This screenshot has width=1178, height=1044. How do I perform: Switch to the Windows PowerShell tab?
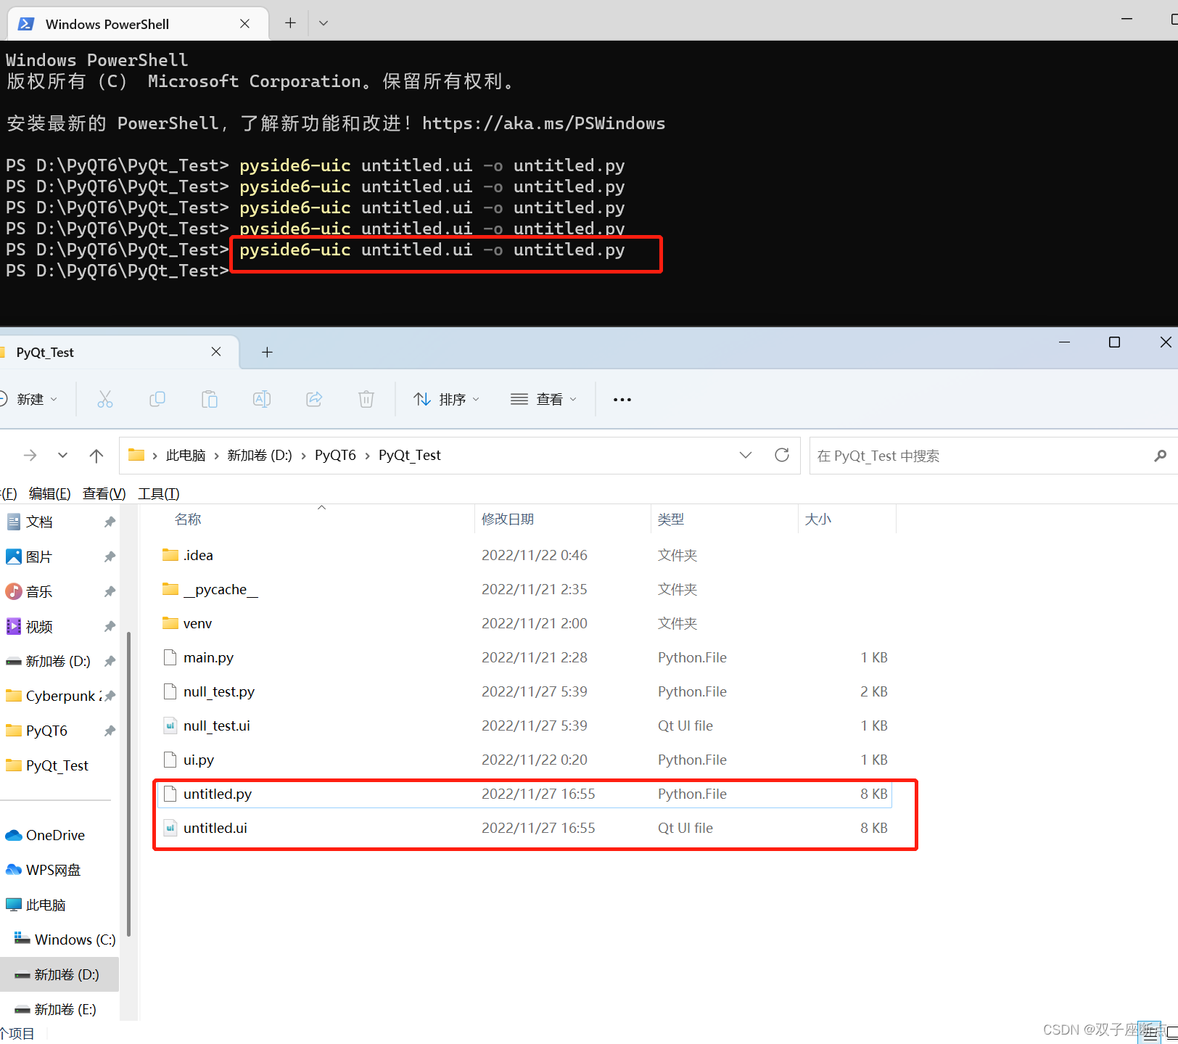107,23
